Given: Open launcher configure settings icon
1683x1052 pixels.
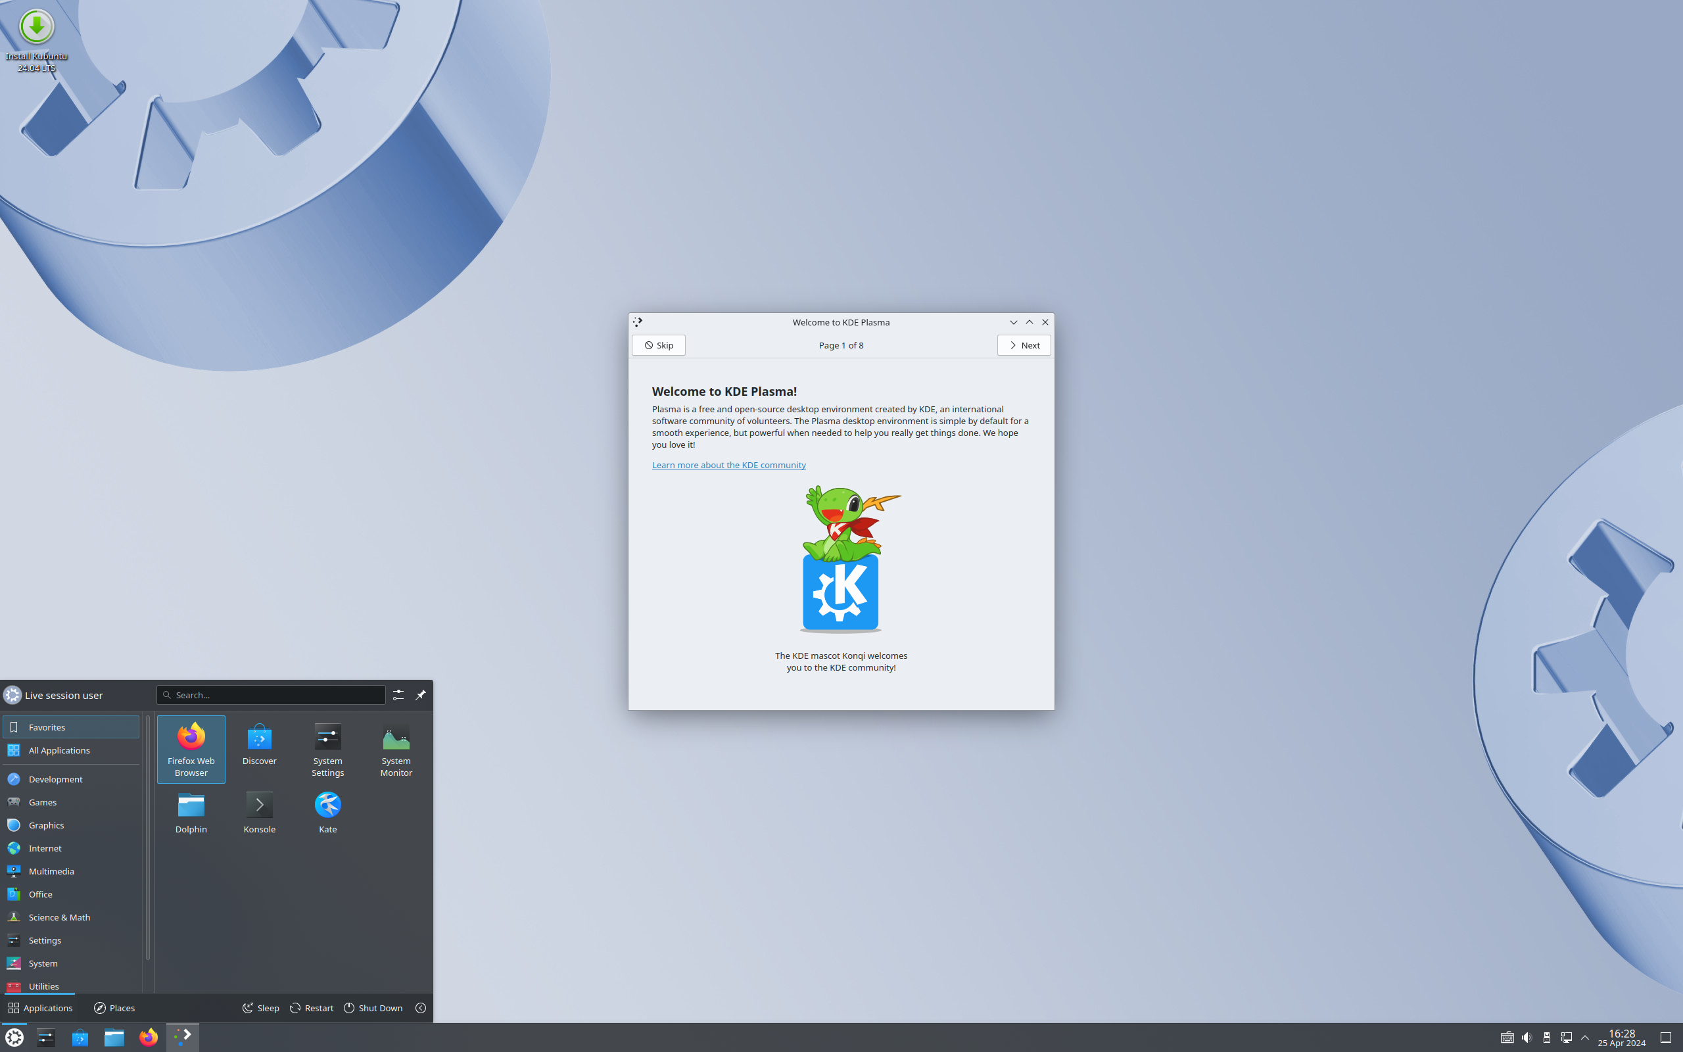Looking at the screenshot, I should (x=398, y=694).
